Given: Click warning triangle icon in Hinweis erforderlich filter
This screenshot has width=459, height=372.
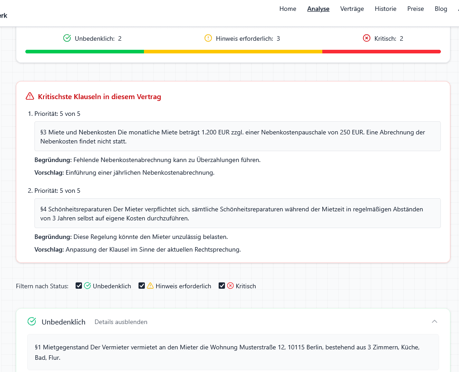Looking at the screenshot, I should (x=151, y=286).
